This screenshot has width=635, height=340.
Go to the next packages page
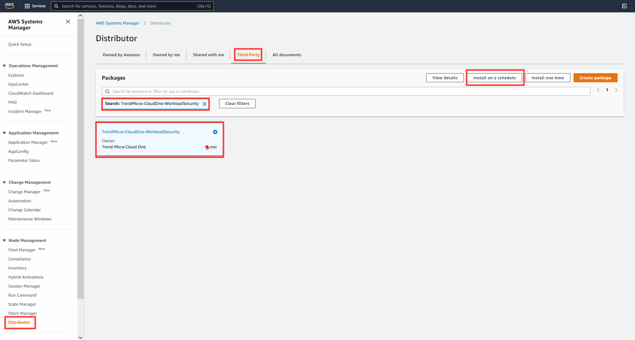[616, 90]
